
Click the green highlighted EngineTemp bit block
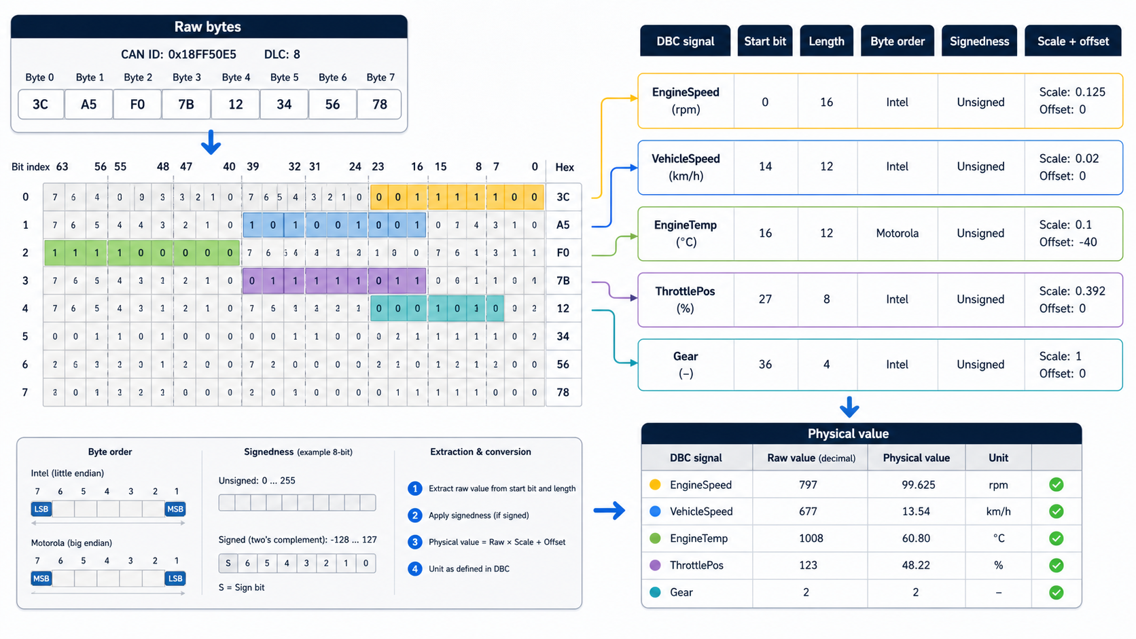point(142,253)
